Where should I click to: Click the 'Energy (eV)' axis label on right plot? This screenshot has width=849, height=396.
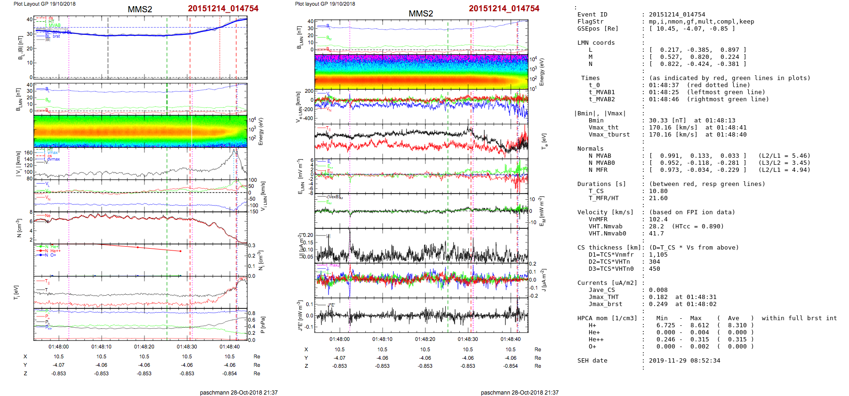point(542,72)
